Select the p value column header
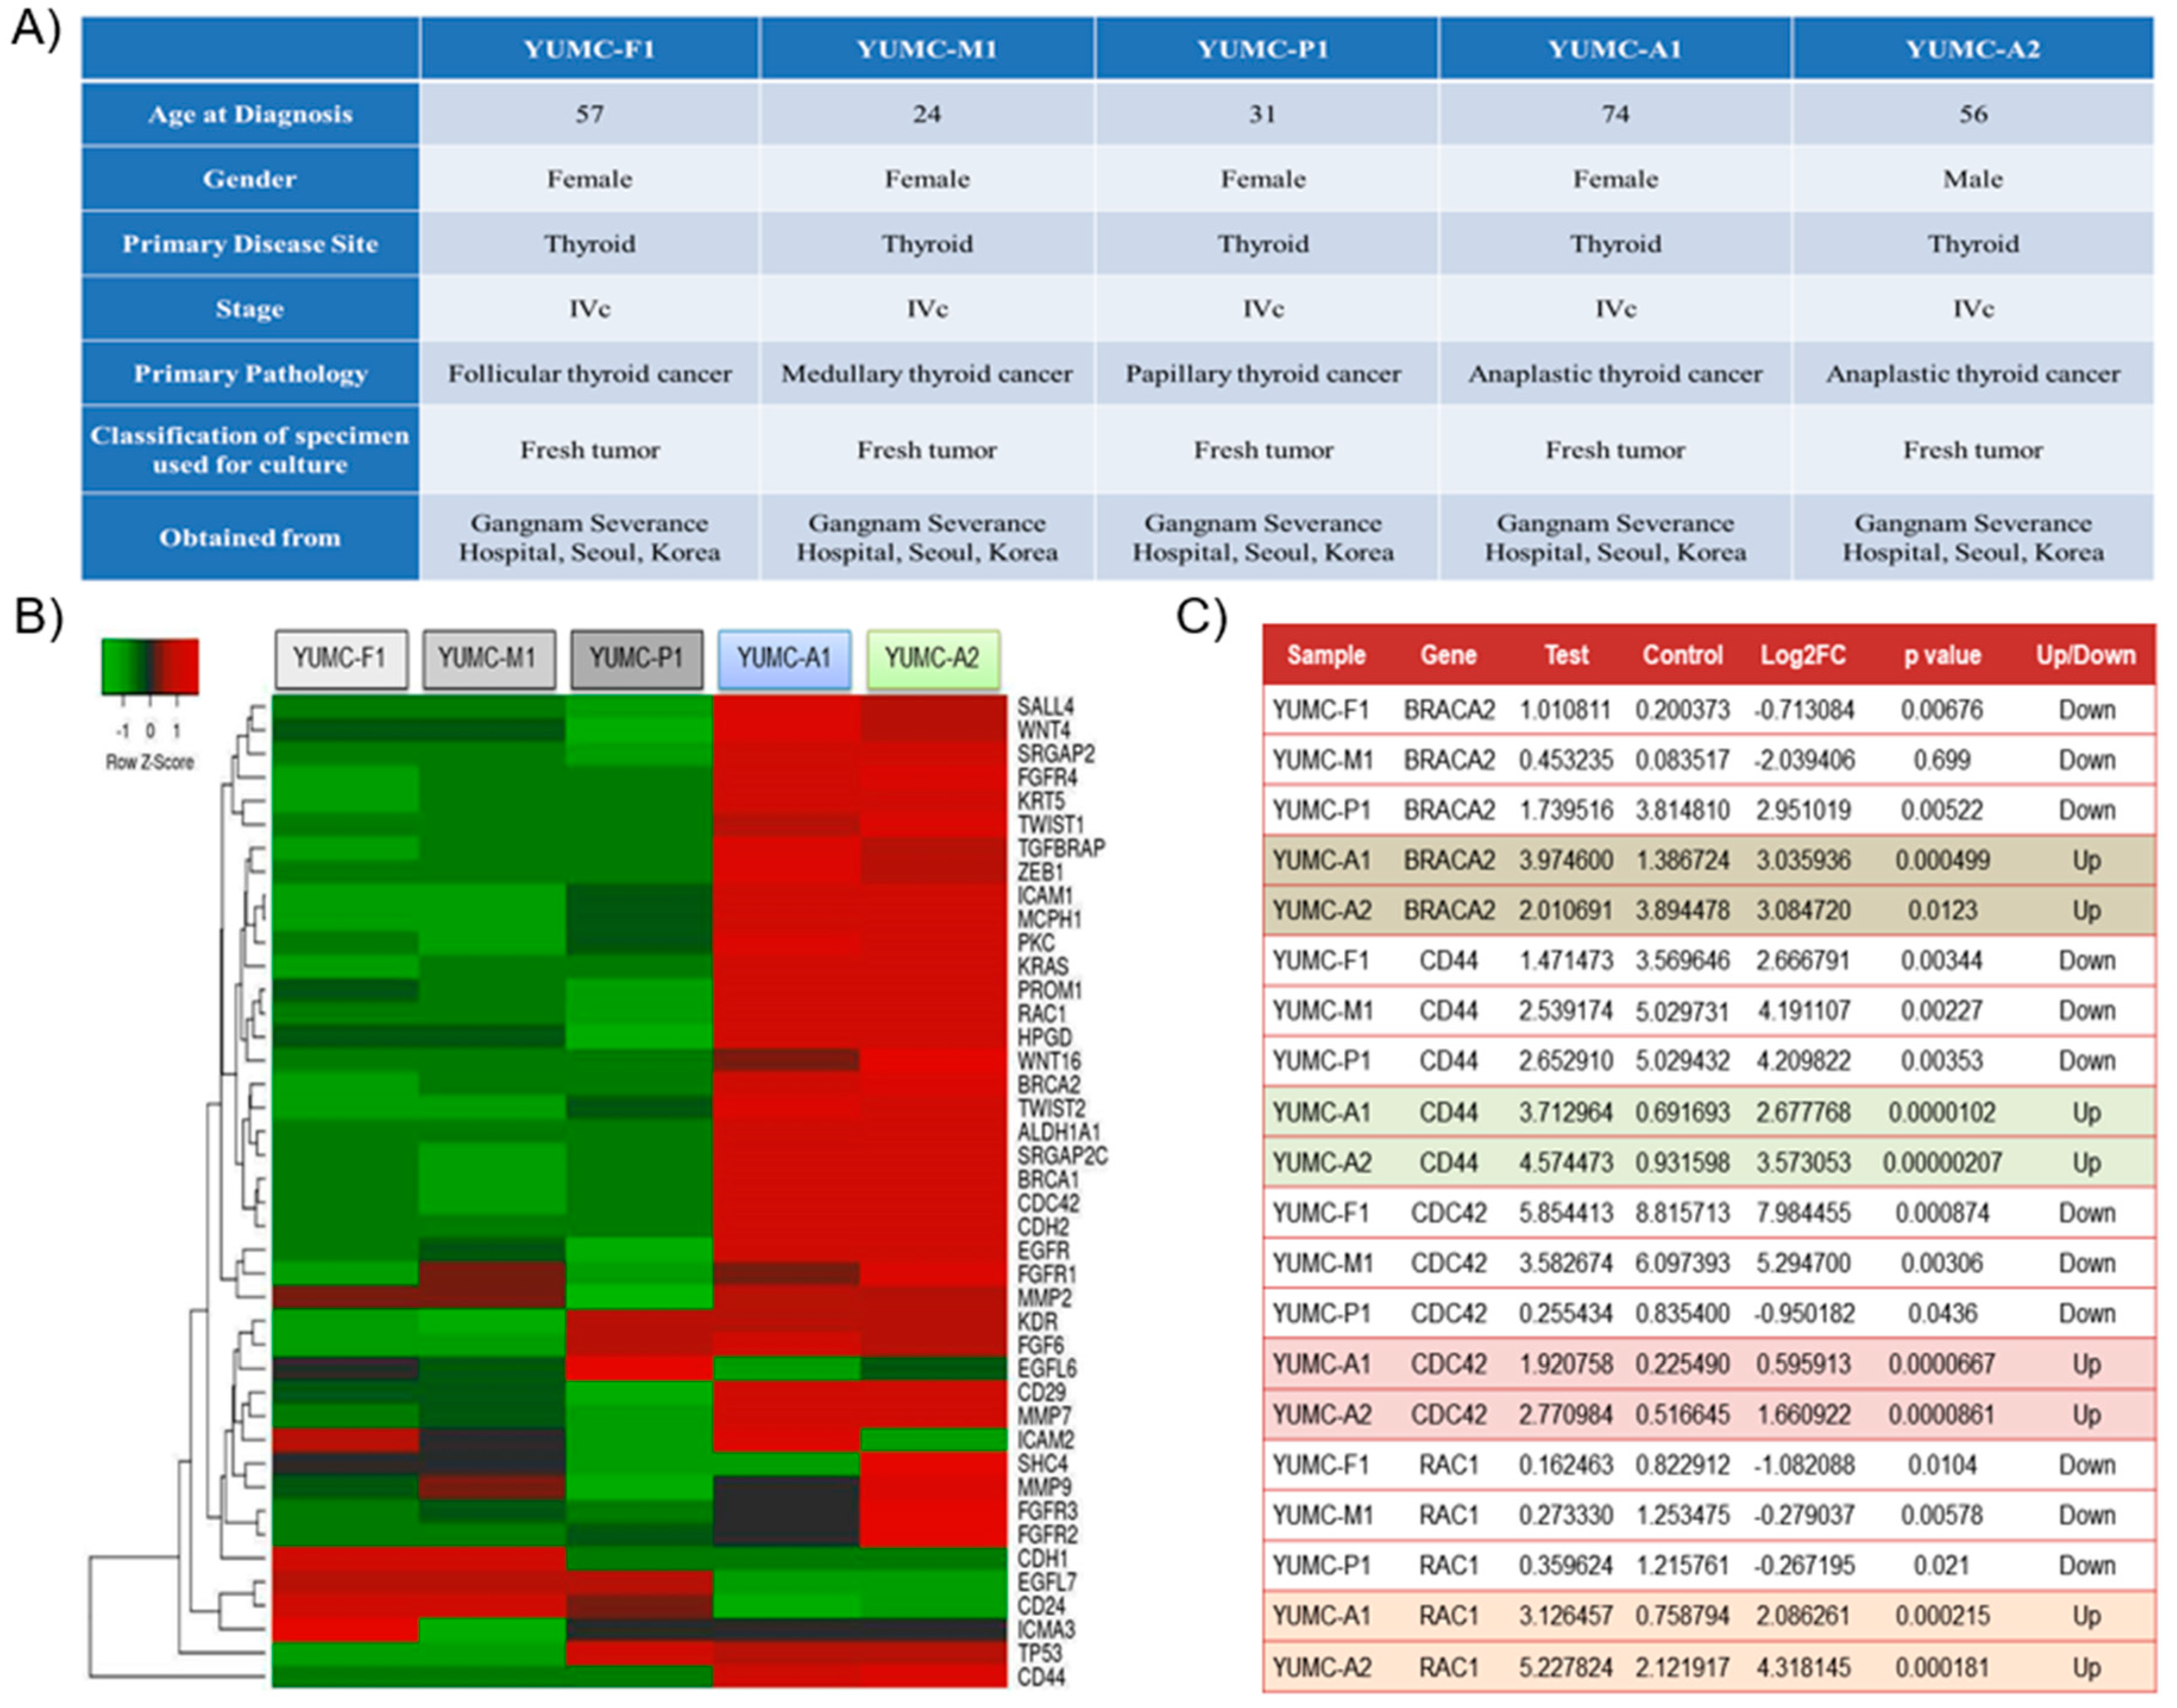2177x1708 pixels. point(1942,656)
